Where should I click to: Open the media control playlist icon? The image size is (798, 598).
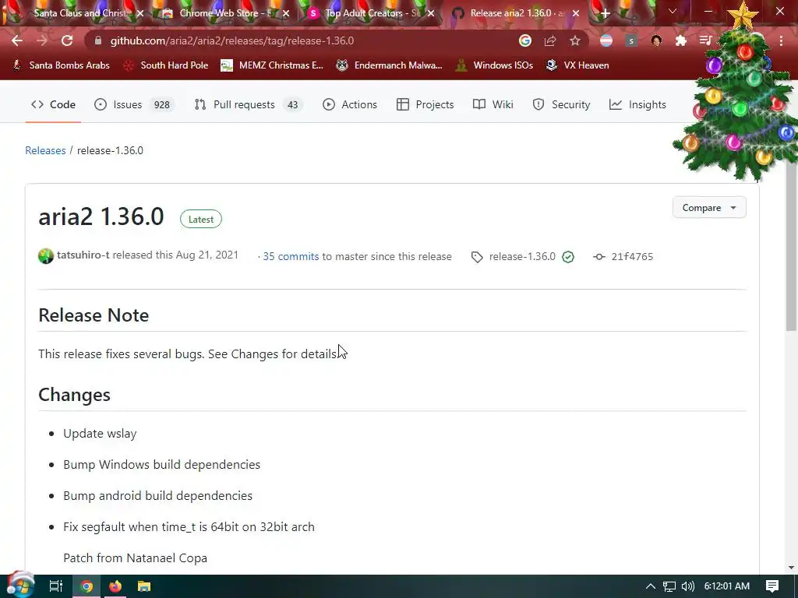(x=705, y=40)
